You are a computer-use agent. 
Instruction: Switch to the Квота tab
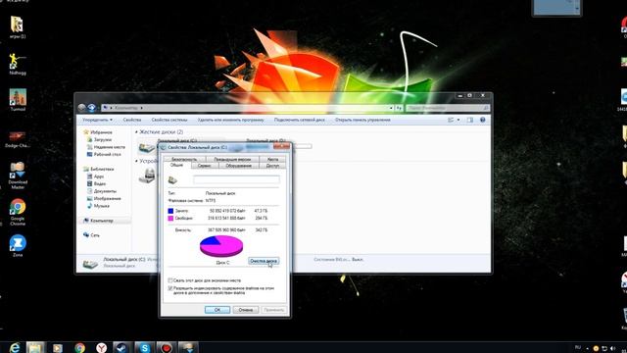[x=272, y=159]
